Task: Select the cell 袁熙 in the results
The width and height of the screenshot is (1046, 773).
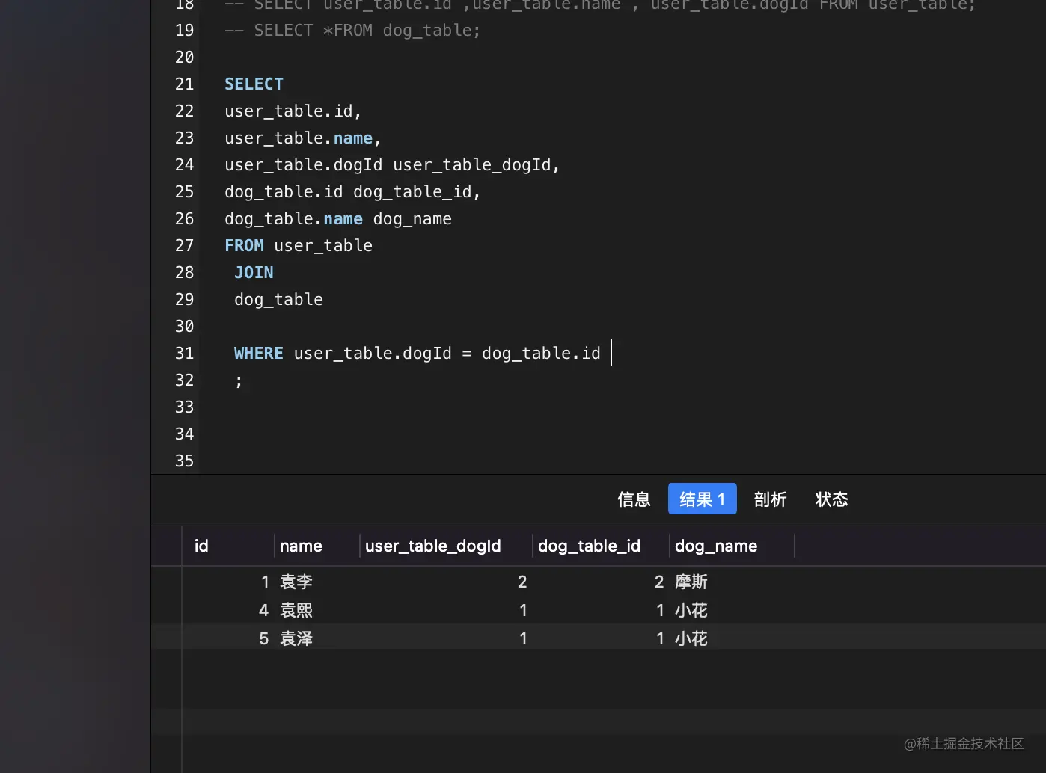Action: coord(296,610)
